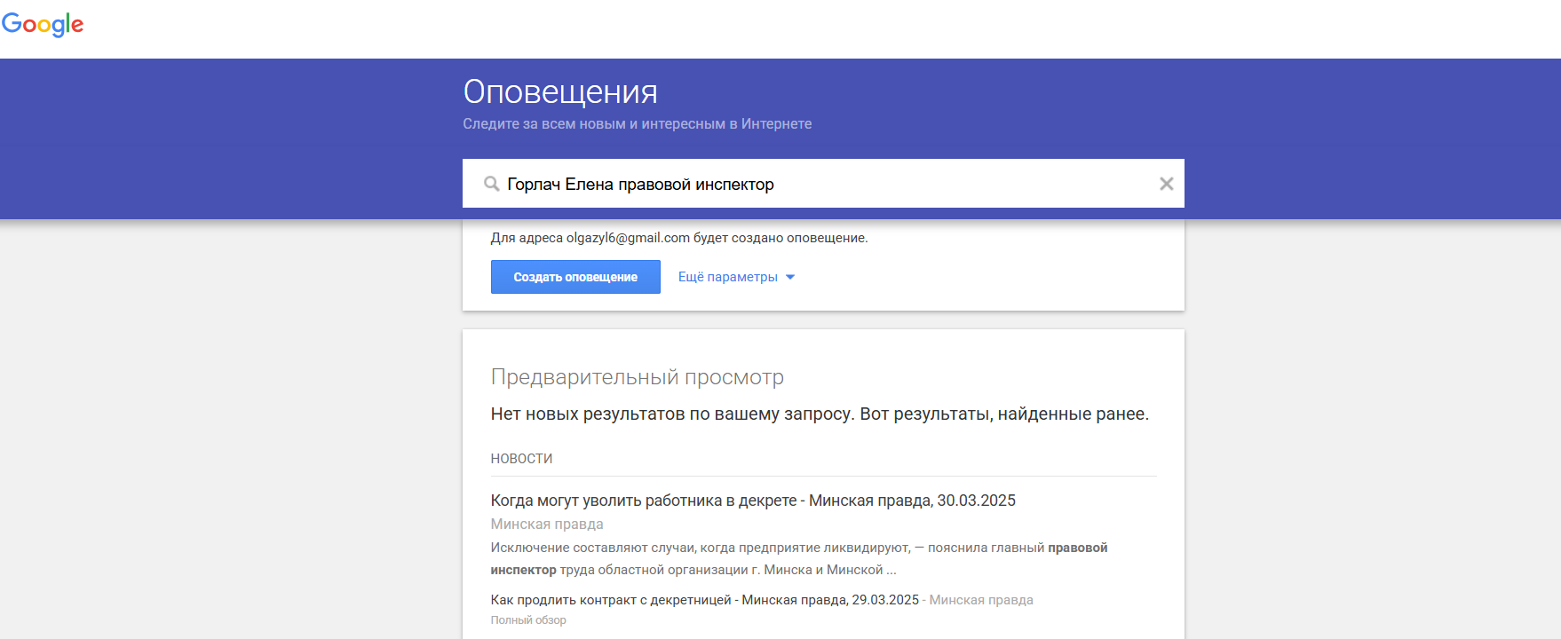The image size is (1561, 639).
Task: Click subtitle 'Следите за всем новым и интересным'
Action: 637,124
